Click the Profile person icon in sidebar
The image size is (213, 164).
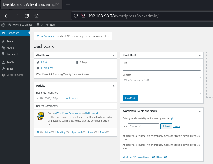click(3, 62)
